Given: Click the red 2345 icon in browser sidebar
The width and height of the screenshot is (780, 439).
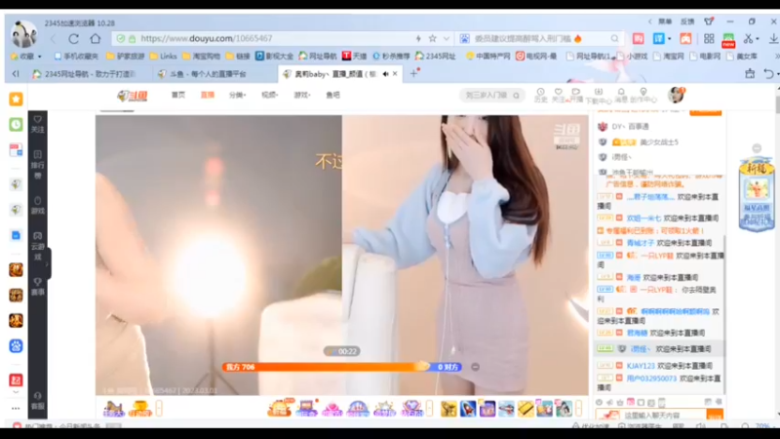Looking at the screenshot, I should [16, 380].
